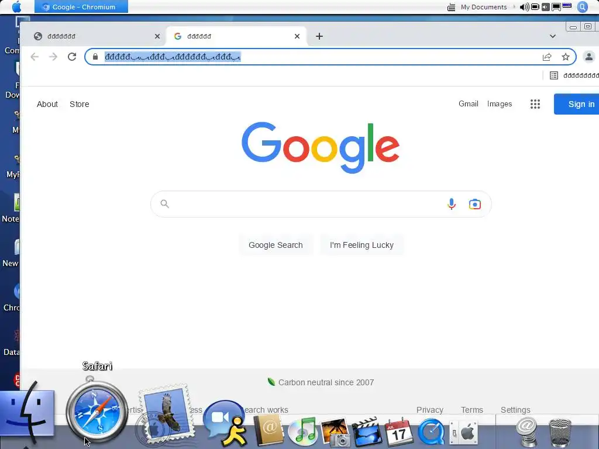Share this page from address bar
Screen dimensions: 599x449
547,57
